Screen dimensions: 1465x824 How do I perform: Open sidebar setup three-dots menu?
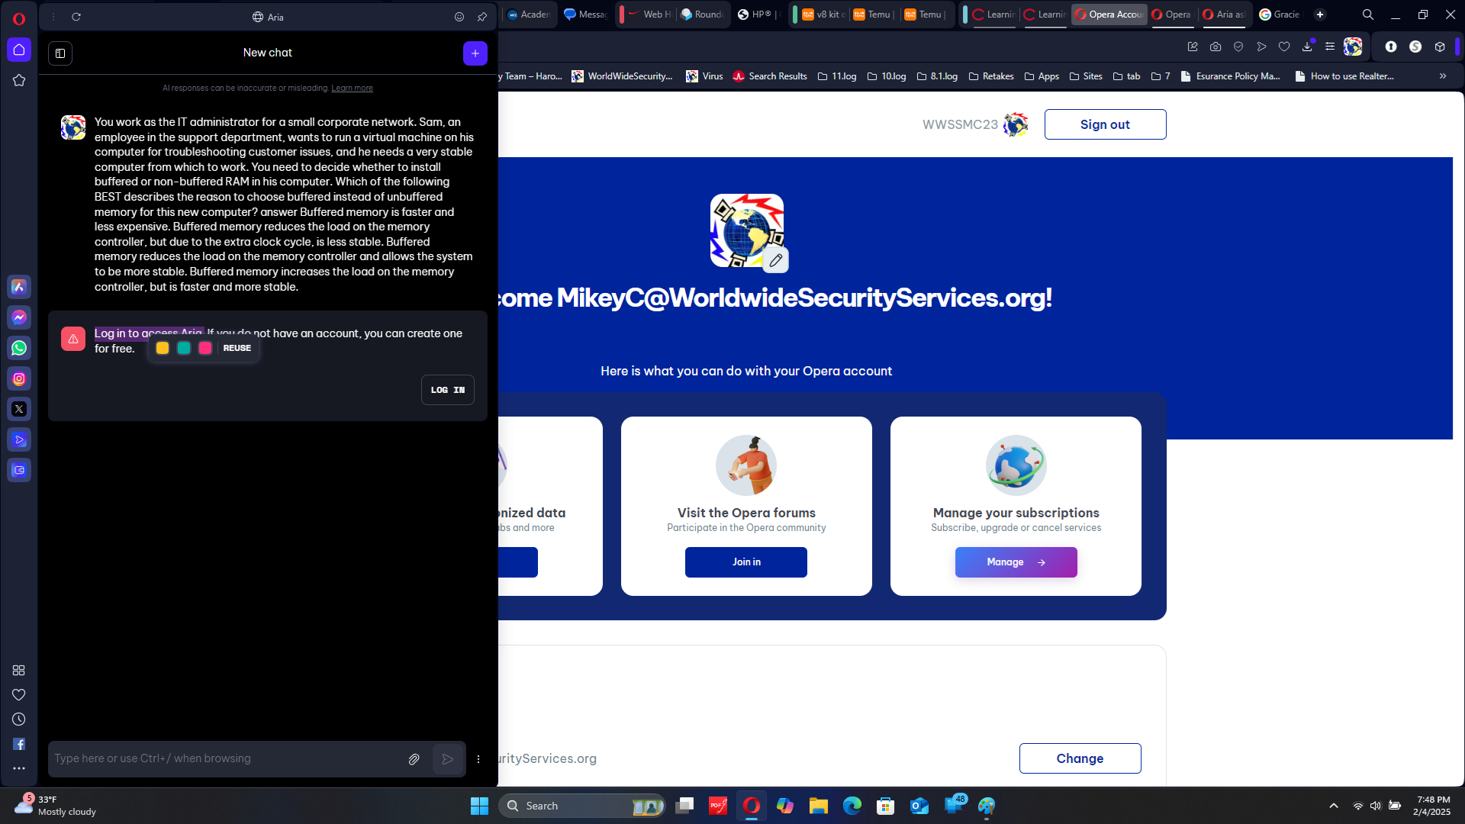tap(19, 768)
